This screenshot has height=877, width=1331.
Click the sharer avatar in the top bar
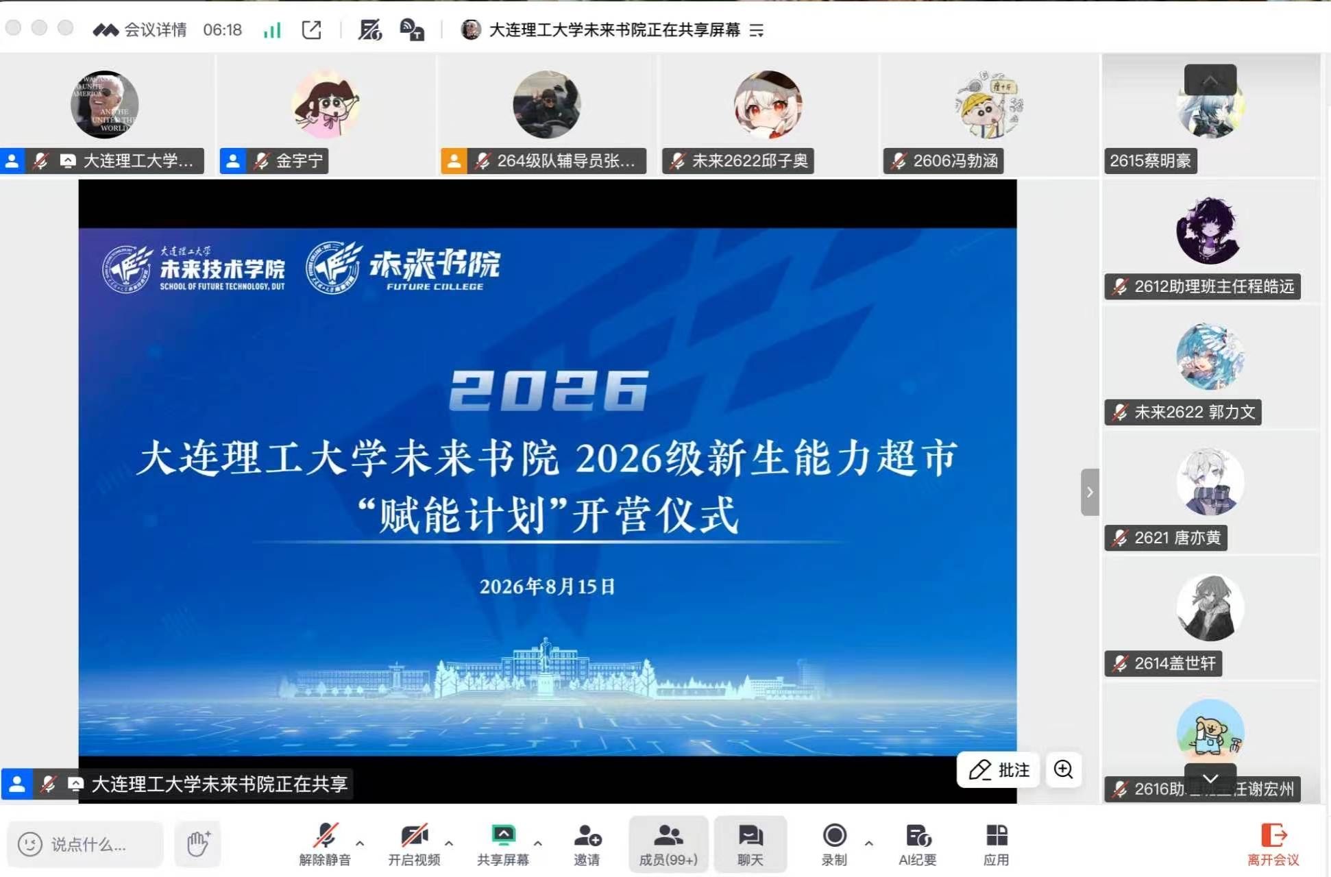471,29
